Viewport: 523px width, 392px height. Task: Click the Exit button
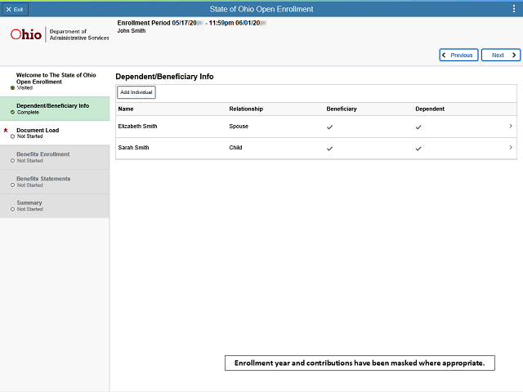click(15, 8)
